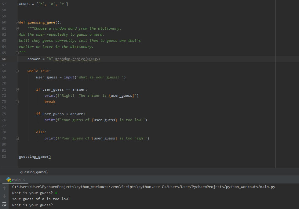Collapse the if user_guess == answer fold

point(17,89)
